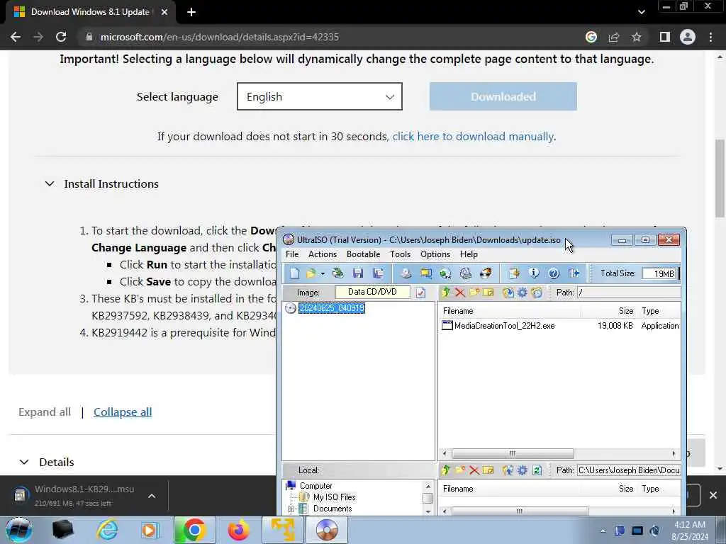Open Firefox from the taskbar

[x=238, y=530]
